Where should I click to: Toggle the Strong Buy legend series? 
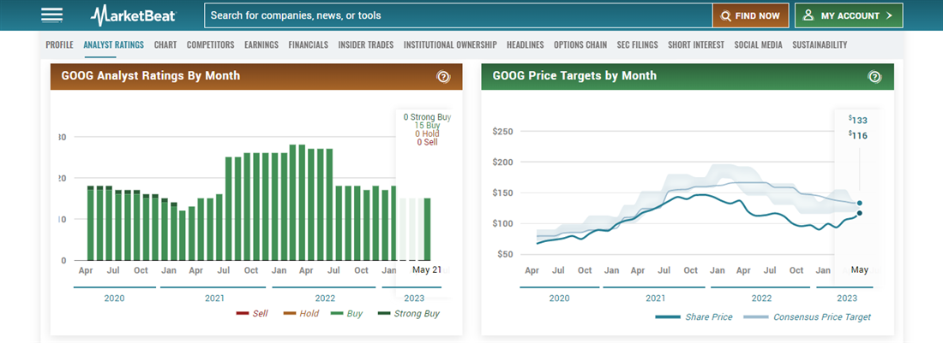pyautogui.click(x=409, y=314)
